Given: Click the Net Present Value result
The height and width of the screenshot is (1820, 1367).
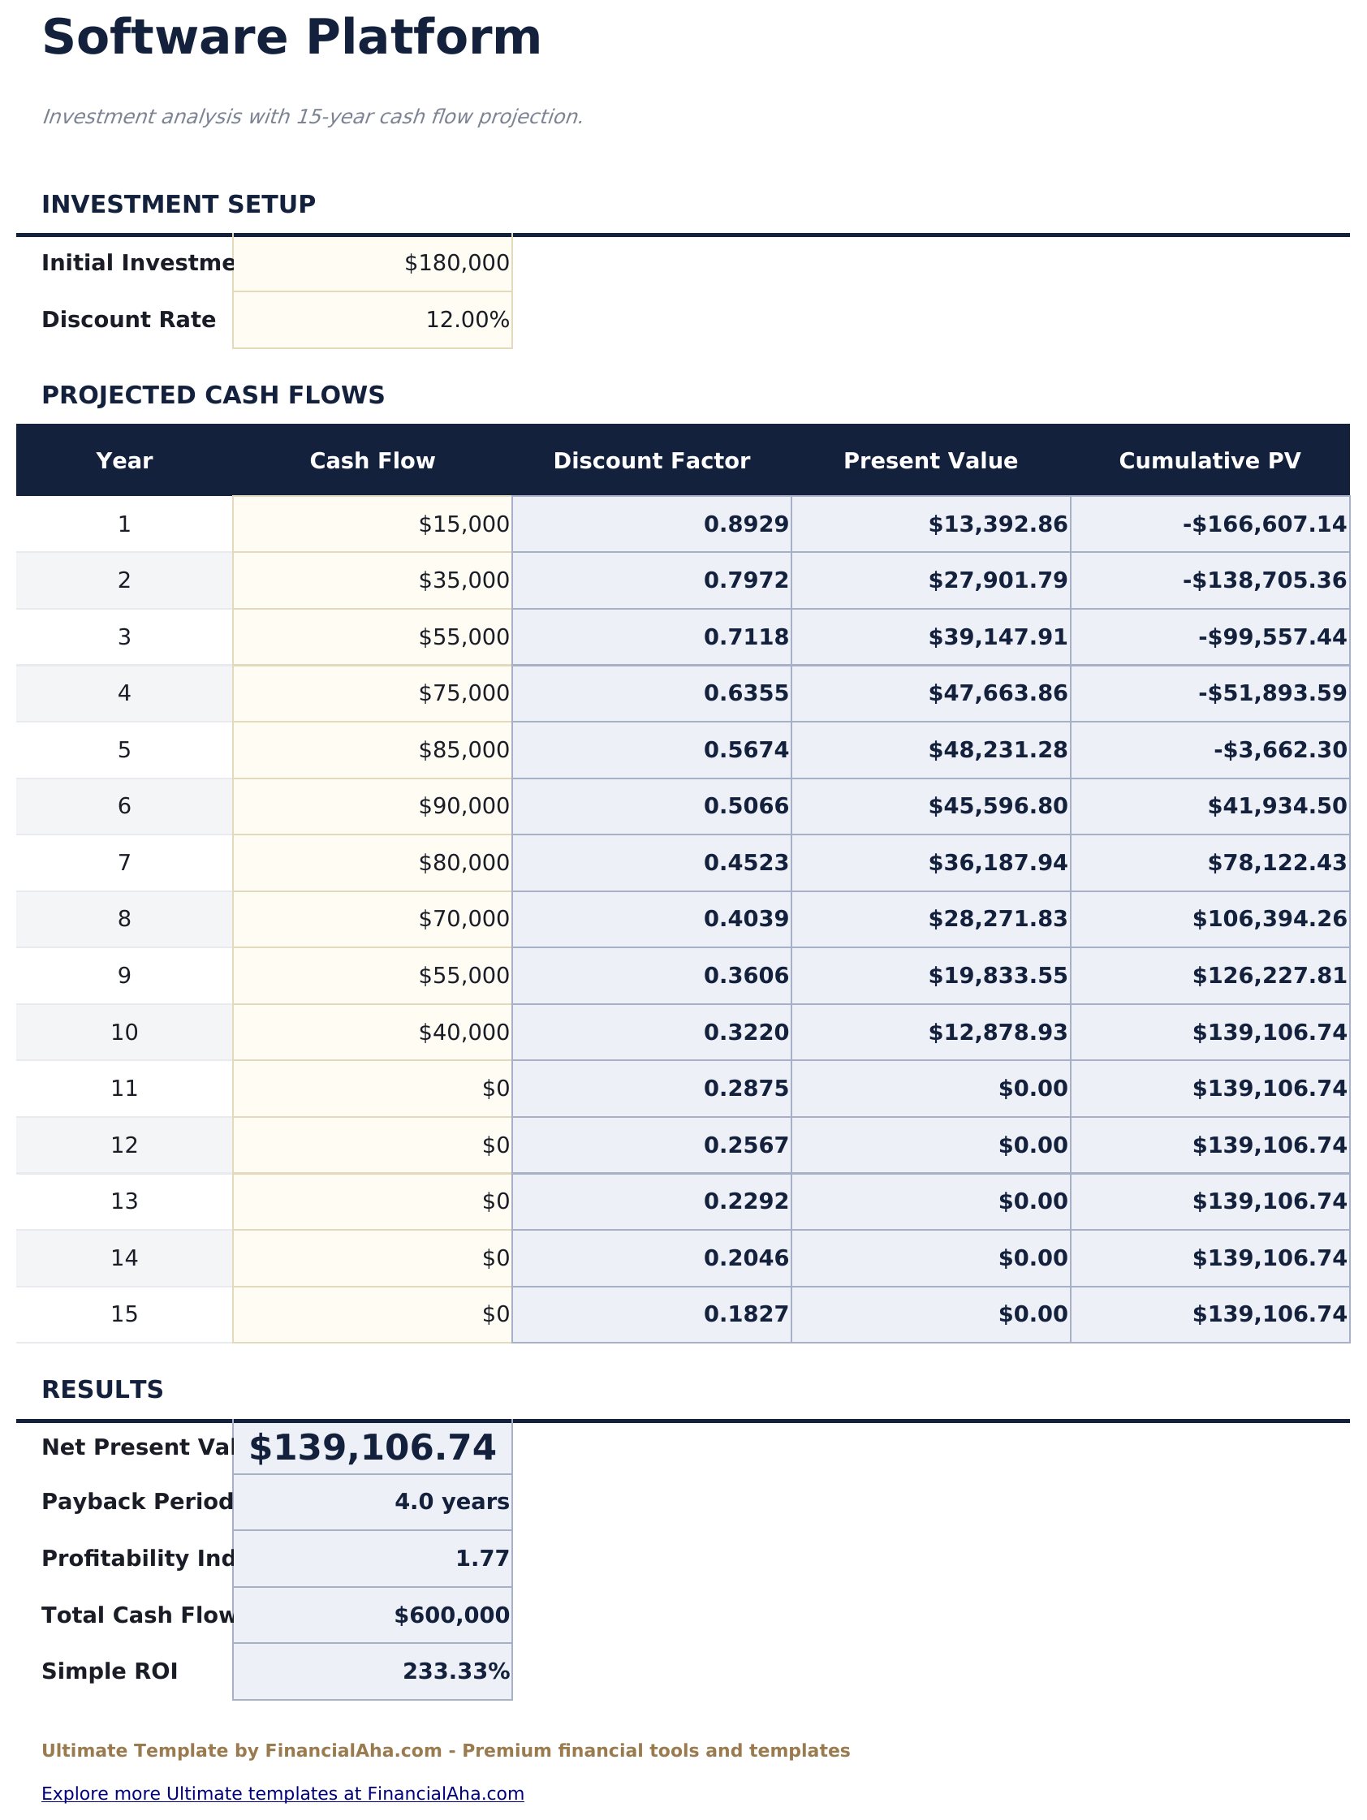Looking at the screenshot, I should coord(372,1446).
